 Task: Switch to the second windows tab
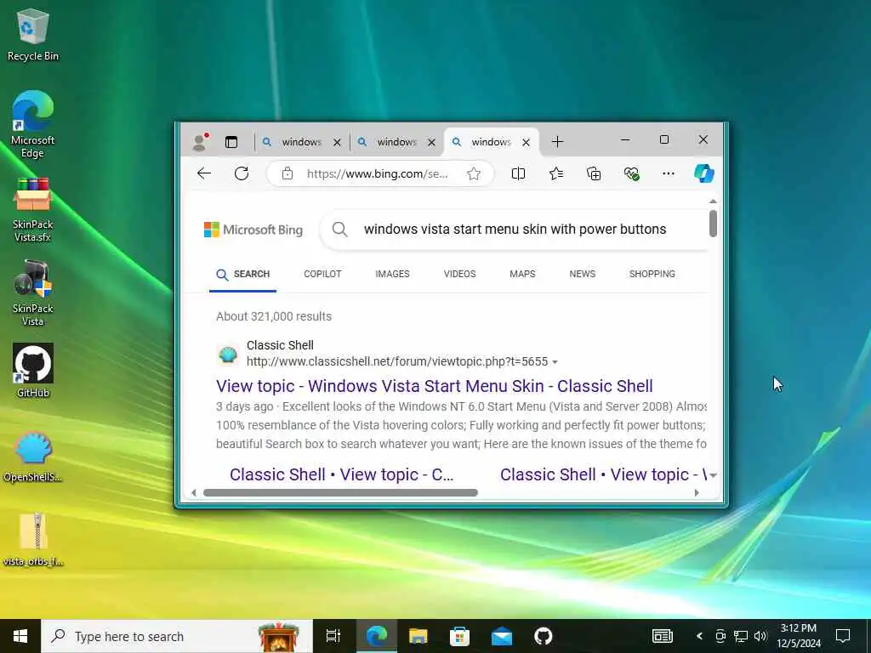point(396,142)
